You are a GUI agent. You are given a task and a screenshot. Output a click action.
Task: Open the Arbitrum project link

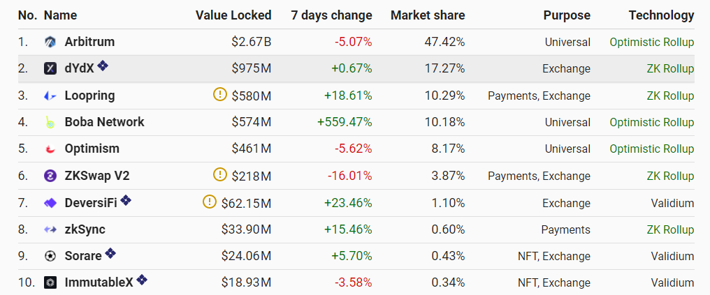(89, 42)
